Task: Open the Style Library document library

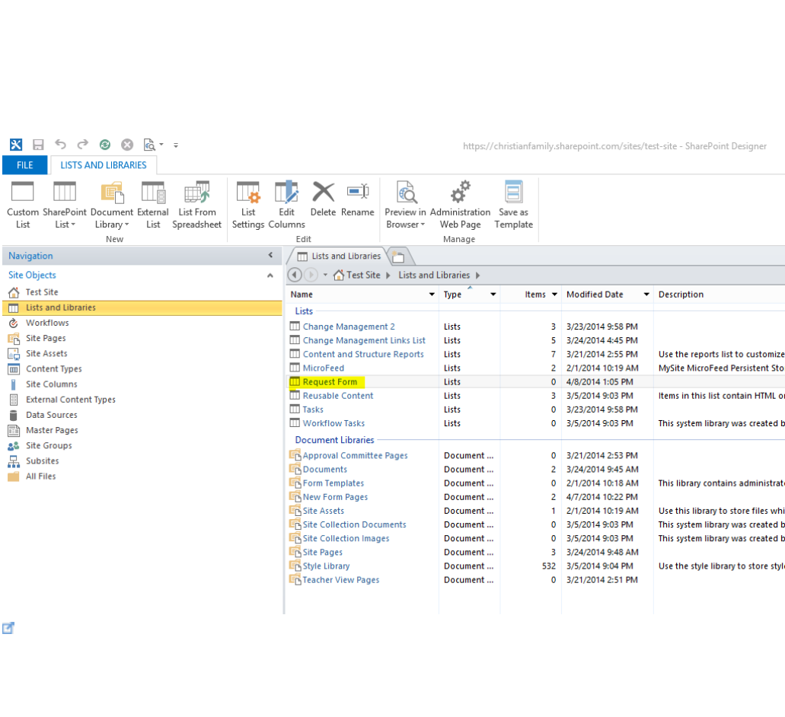Action: point(326,566)
